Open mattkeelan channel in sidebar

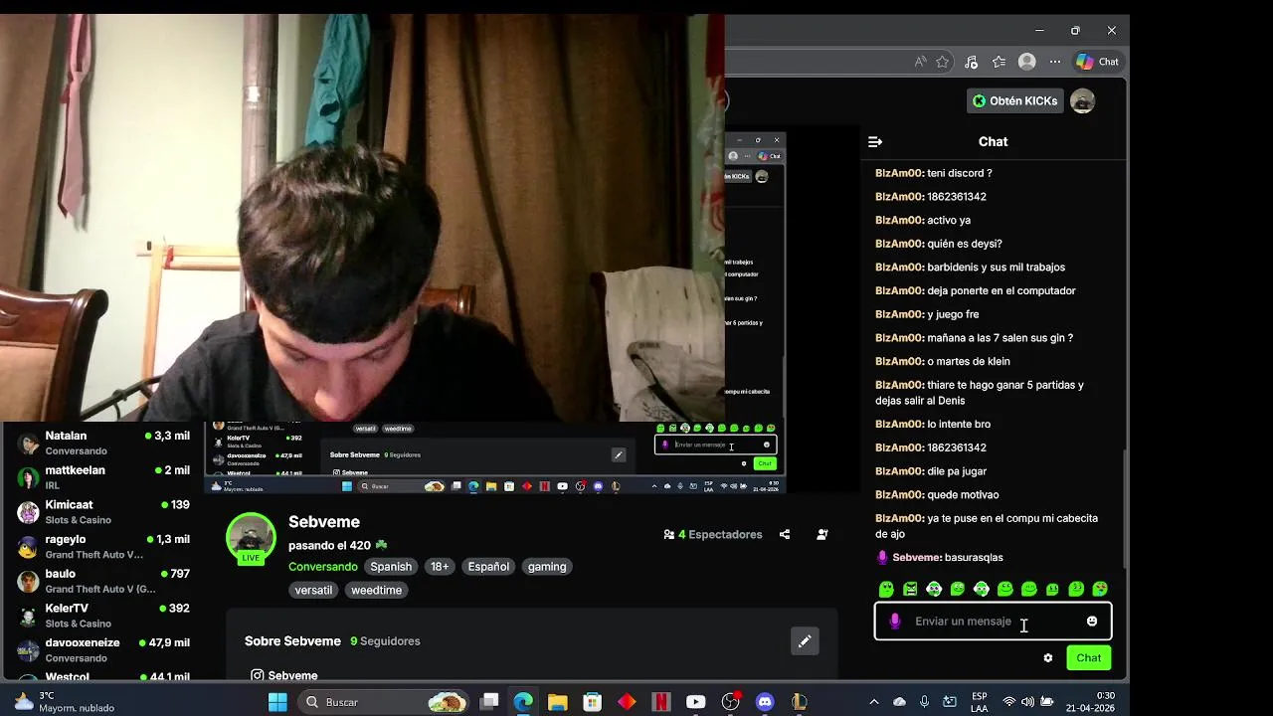[x=103, y=477]
